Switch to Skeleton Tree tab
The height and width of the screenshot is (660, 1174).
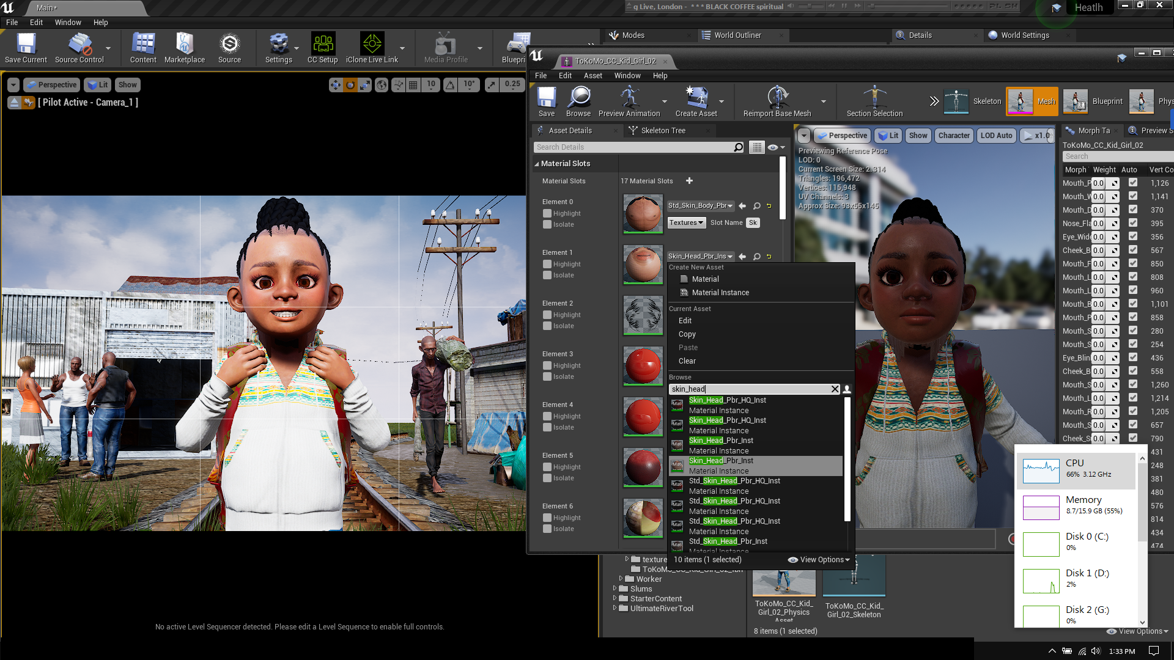coord(663,131)
